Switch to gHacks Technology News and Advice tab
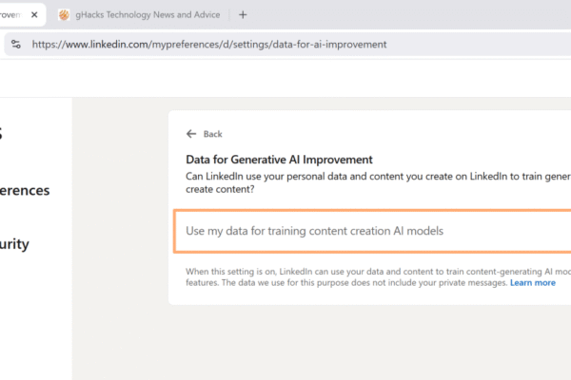Image resolution: width=571 pixels, height=380 pixels. [140, 15]
